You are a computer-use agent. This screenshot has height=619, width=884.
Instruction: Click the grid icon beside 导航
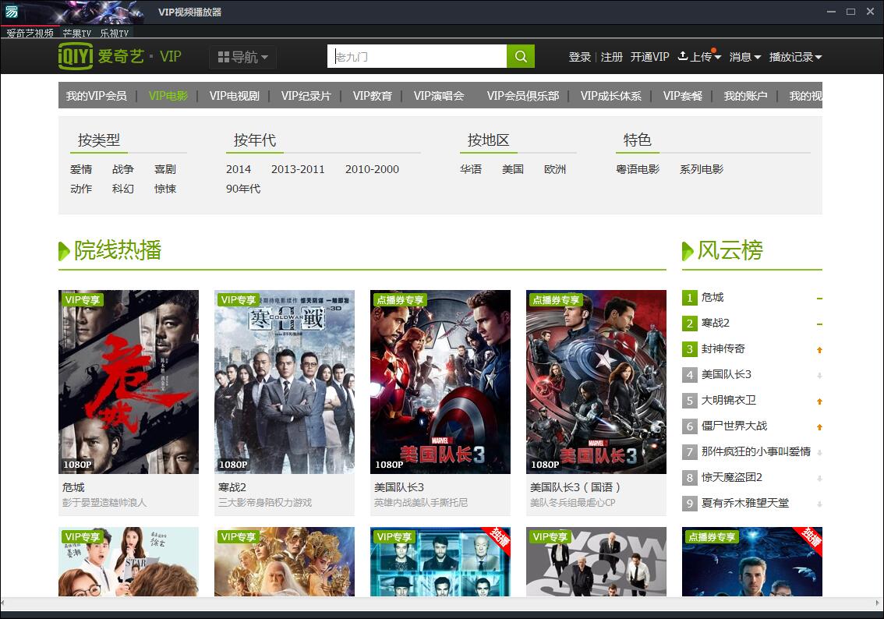pos(223,57)
